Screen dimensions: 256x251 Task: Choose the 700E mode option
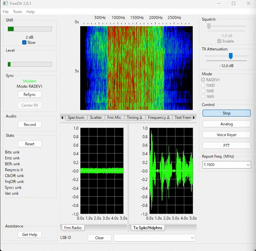pos(203,91)
